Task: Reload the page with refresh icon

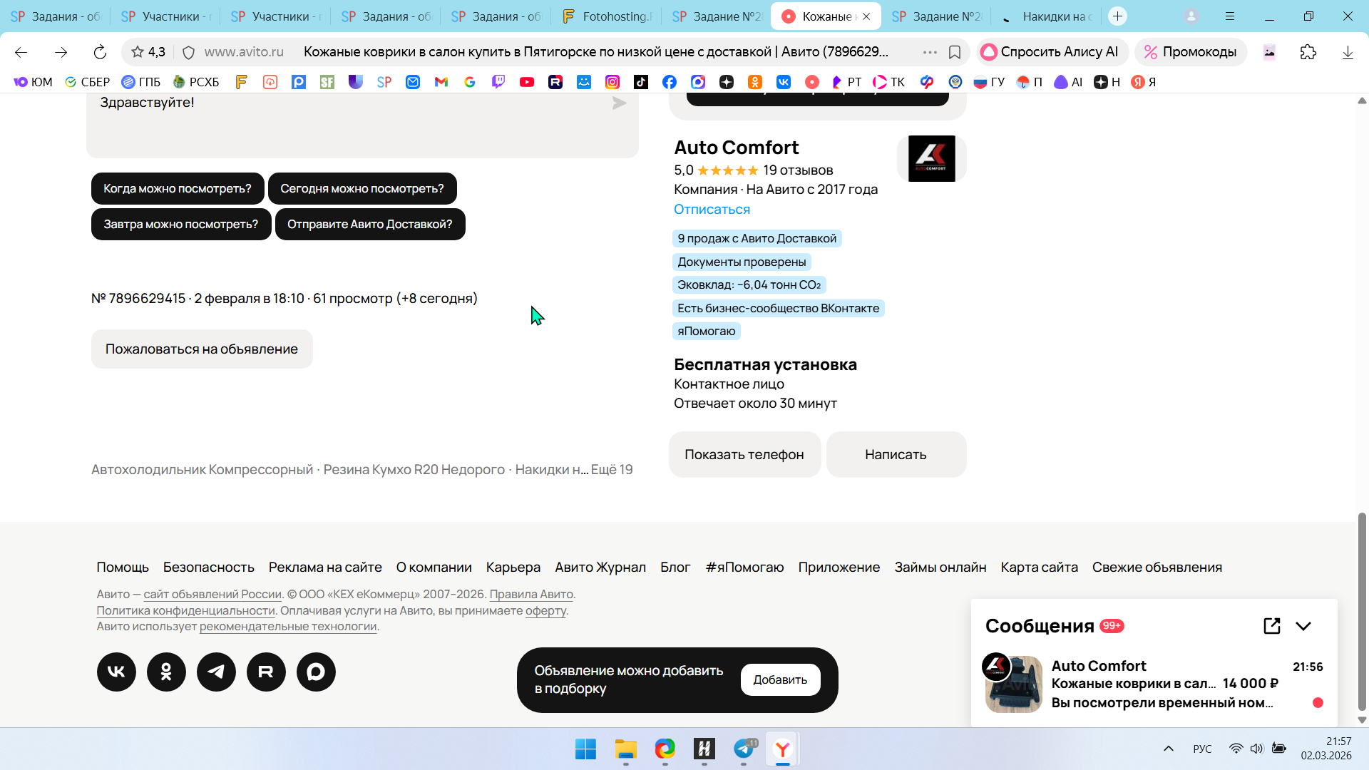Action: [x=100, y=52]
